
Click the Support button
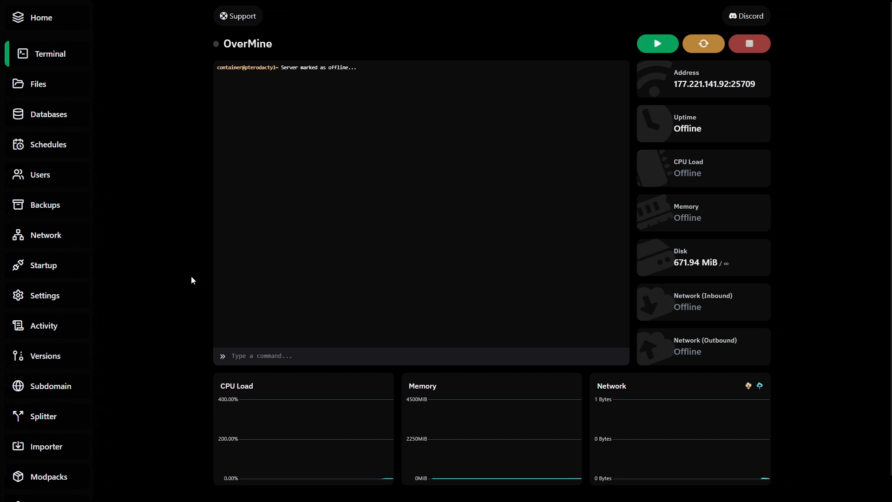tap(238, 16)
